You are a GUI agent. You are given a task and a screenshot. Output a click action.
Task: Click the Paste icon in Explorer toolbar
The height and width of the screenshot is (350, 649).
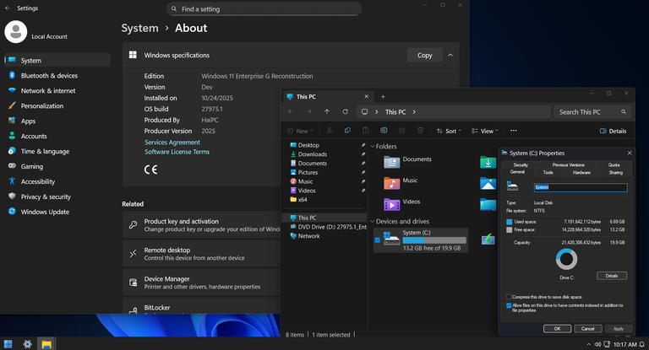[365, 131]
